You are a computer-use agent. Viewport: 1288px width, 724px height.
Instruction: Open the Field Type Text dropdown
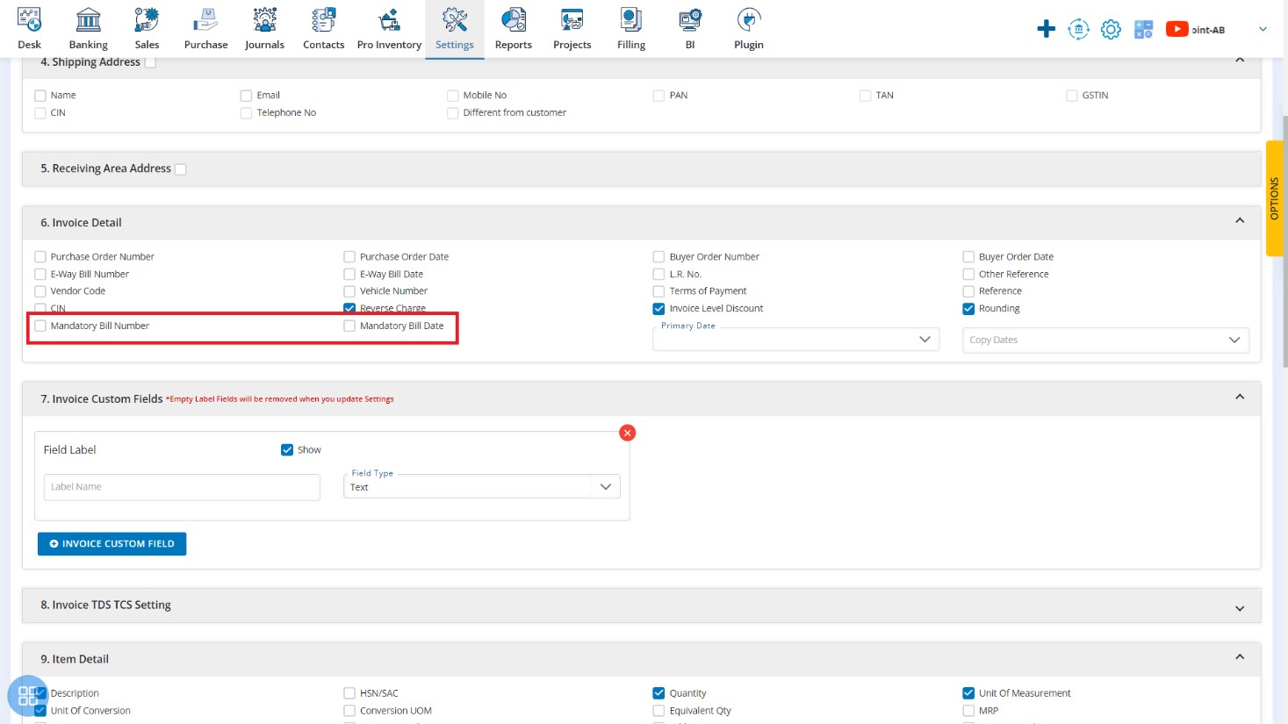coord(481,487)
